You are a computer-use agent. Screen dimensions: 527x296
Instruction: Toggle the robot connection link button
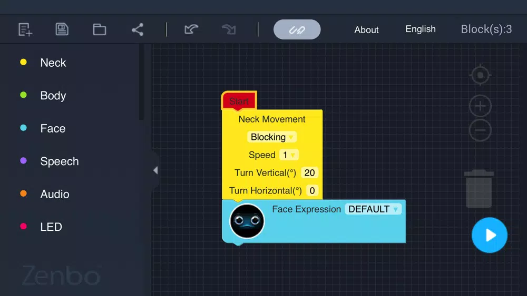(x=297, y=29)
